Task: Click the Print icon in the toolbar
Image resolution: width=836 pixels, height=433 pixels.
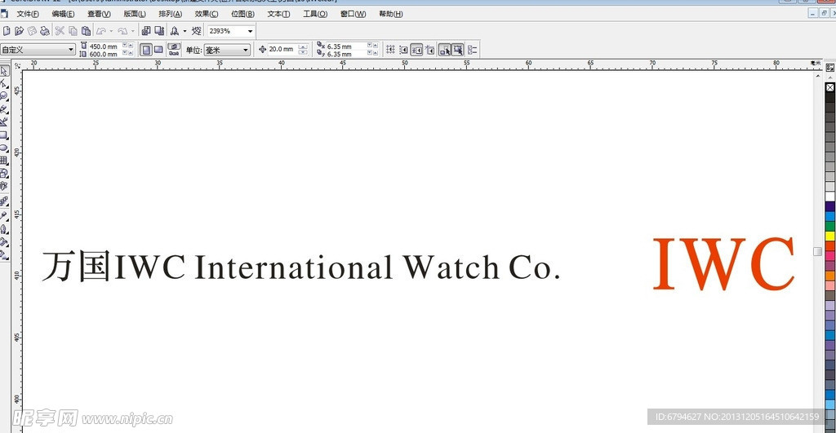Action: pos(45,31)
